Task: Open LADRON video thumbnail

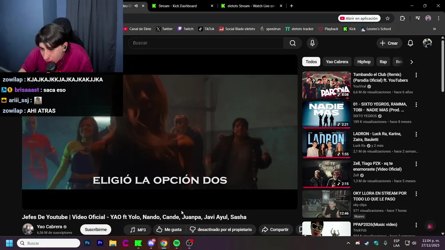Action: (x=326, y=144)
